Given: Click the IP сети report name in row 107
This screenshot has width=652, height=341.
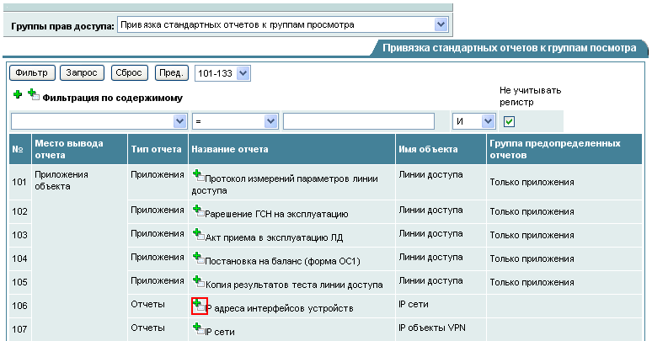Looking at the screenshot, I should tap(220, 332).
